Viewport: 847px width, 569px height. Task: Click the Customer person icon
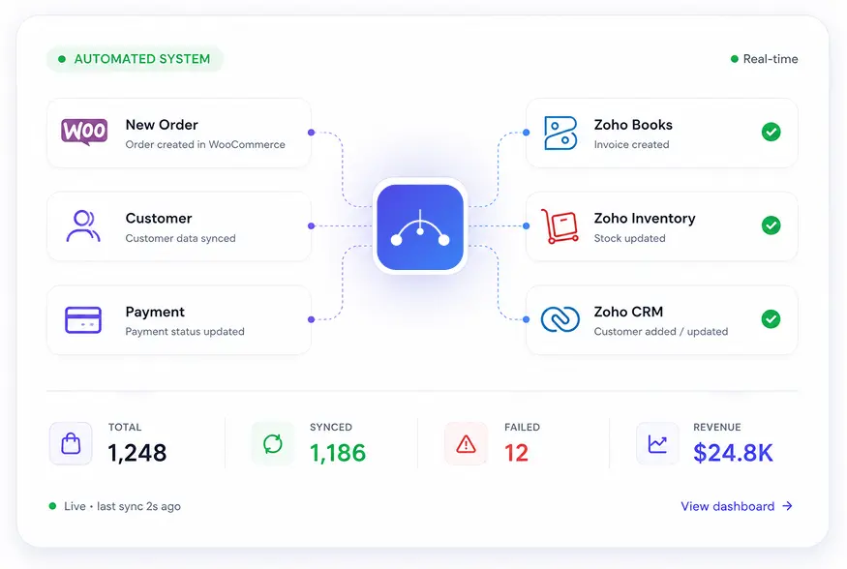coord(83,225)
